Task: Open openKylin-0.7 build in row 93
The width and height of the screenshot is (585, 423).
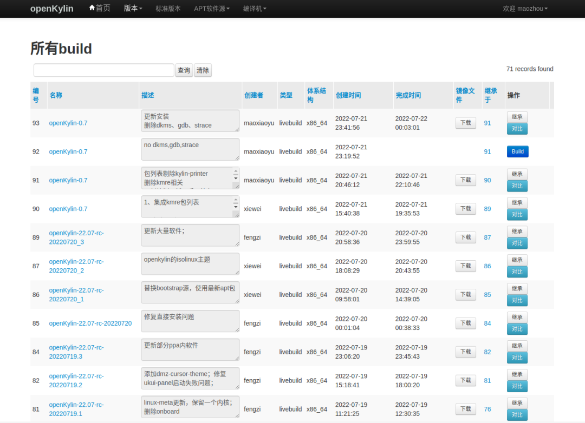Action: point(68,123)
